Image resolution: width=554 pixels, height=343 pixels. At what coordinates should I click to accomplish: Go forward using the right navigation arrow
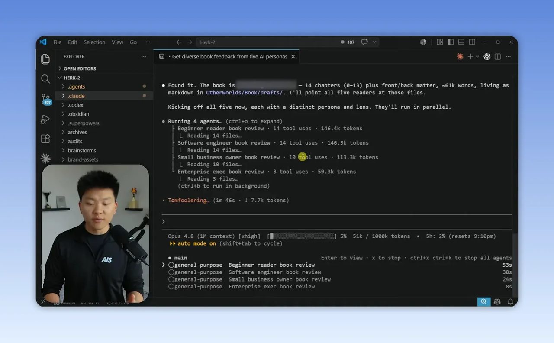(190, 42)
